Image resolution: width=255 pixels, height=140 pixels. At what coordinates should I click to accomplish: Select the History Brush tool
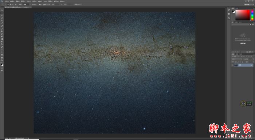(x=2, y=34)
